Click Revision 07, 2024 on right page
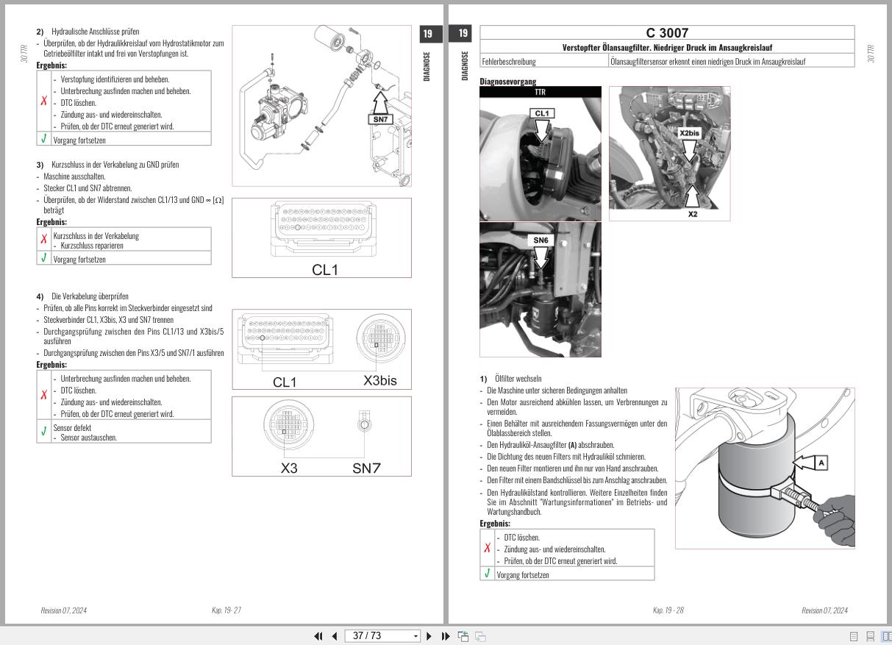Image resolution: width=892 pixels, height=645 pixels. [x=824, y=610]
